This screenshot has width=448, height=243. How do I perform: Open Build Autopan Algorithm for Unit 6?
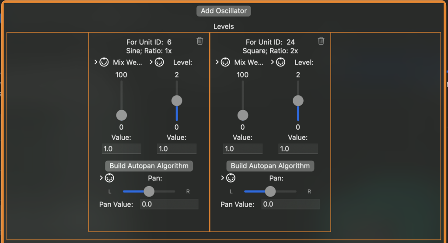coord(149,166)
